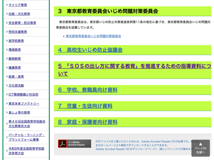Open バーチャル・ラーニング・プラットフォーム事業 link
The width and height of the screenshot is (214, 160).
point(27,137)
